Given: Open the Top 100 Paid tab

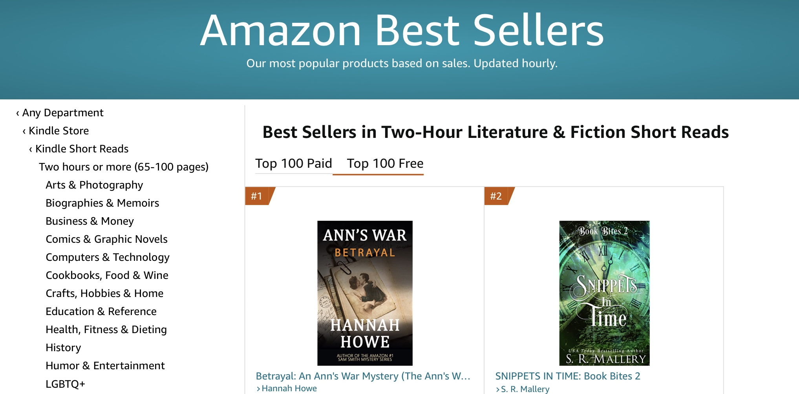Looking at the screenshot, I should (x=294, y=163).
